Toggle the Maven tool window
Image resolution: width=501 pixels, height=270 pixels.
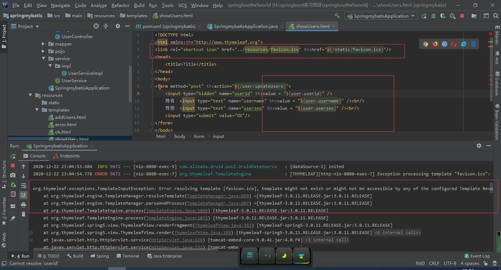[x=497, y=34]
